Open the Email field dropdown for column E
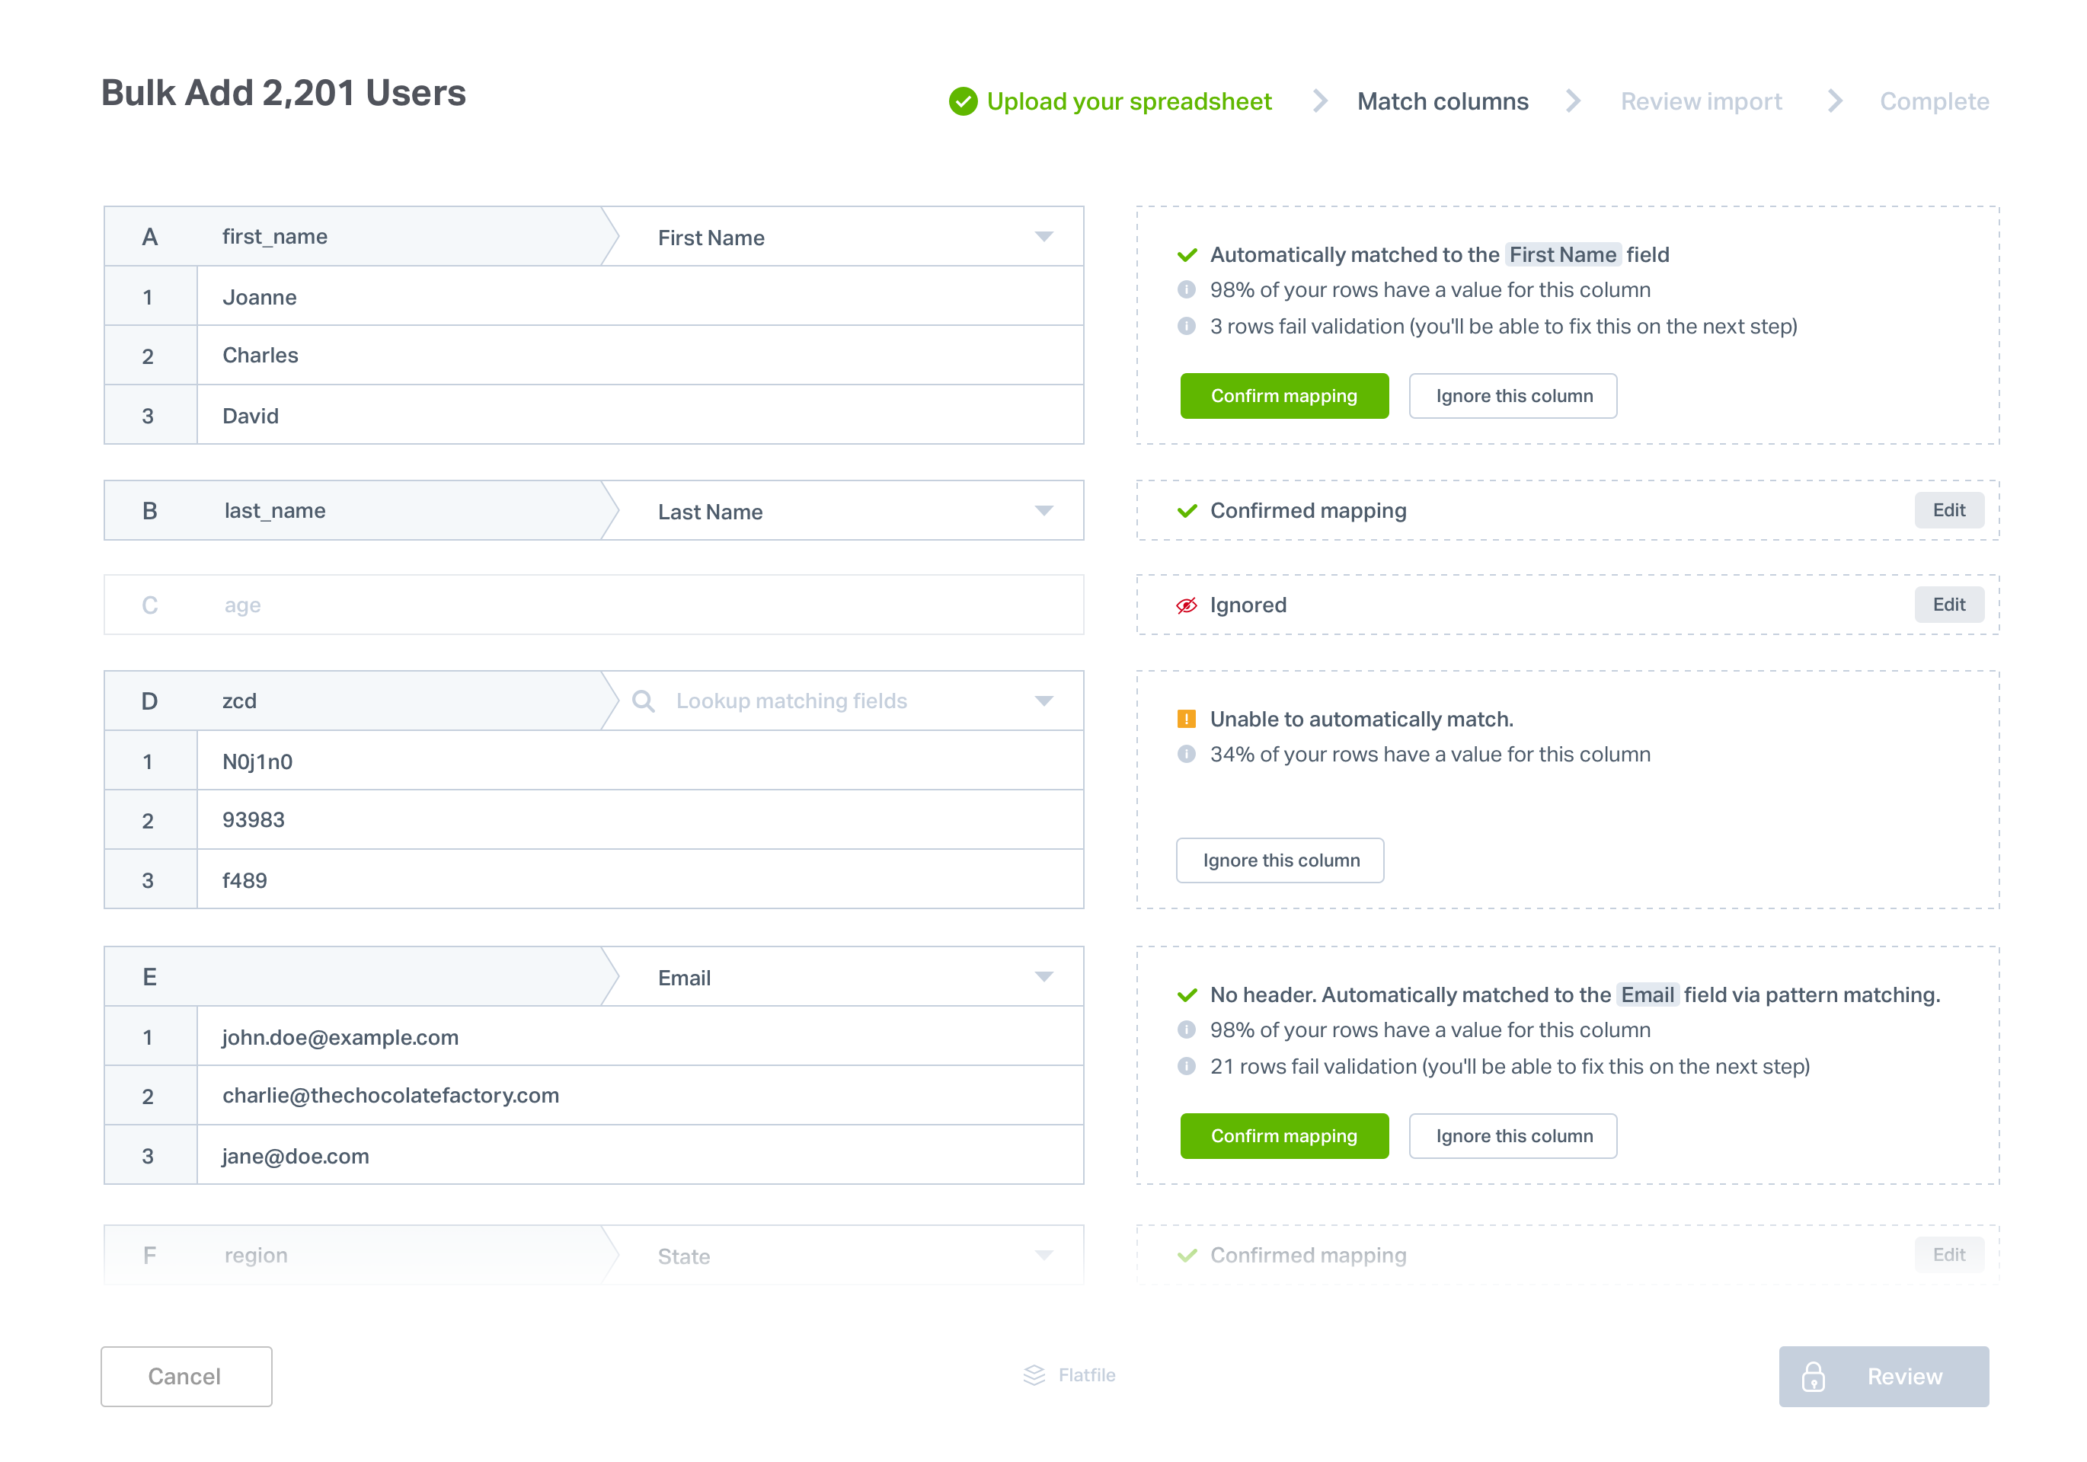The height and width of the screenshot is (1462, 2087). [1043, 978]
